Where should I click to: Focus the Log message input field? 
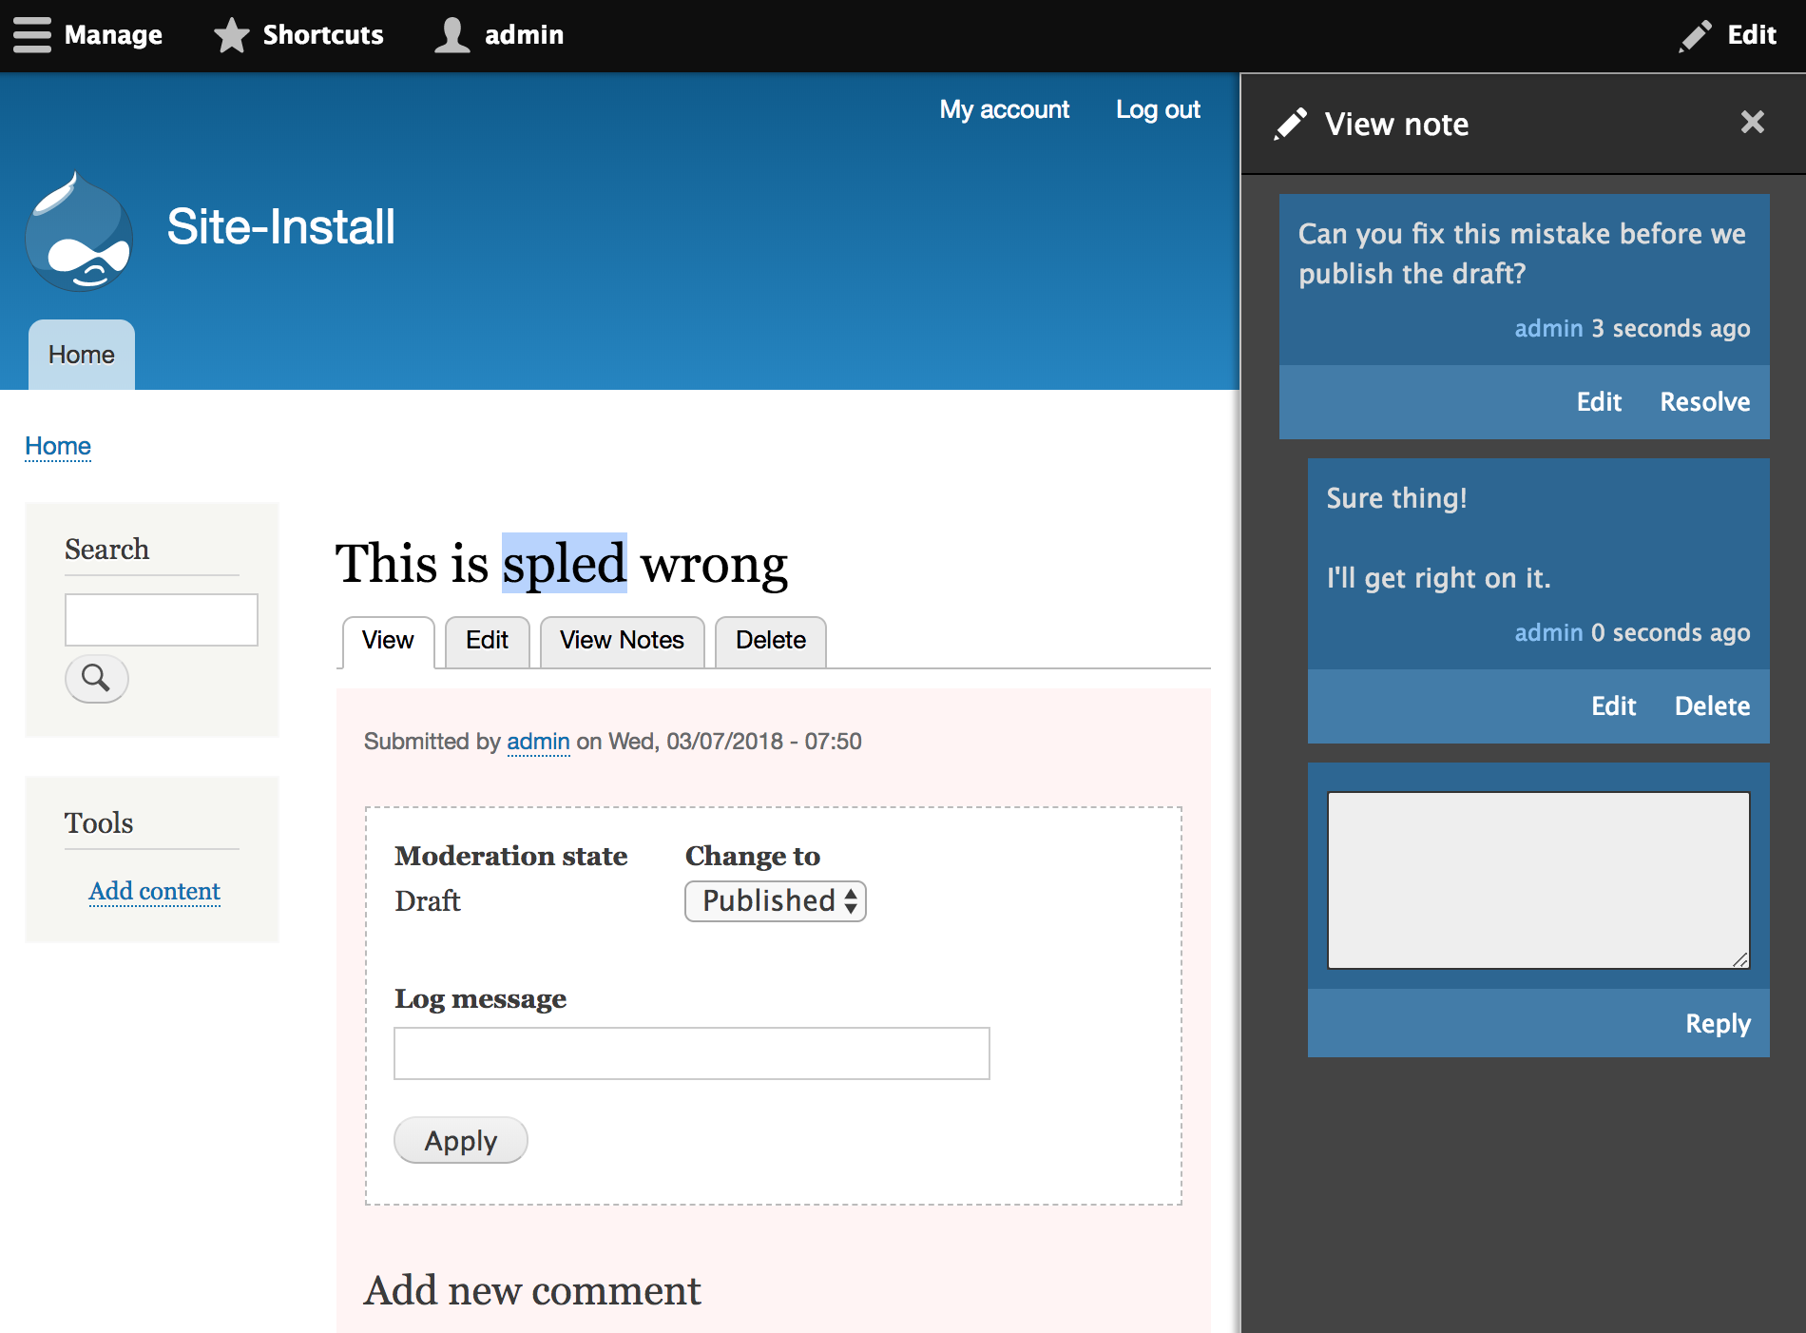pos(691,1053)
